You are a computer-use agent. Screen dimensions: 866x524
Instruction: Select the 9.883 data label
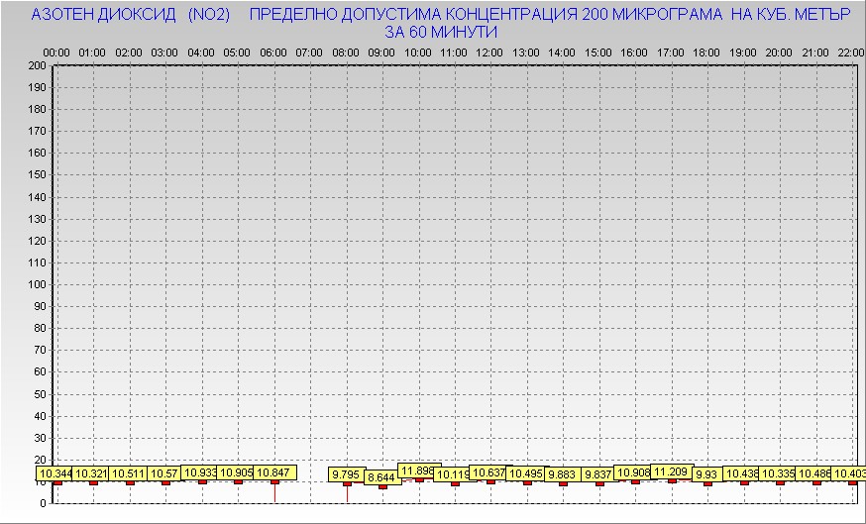click(x=563, y=474)
